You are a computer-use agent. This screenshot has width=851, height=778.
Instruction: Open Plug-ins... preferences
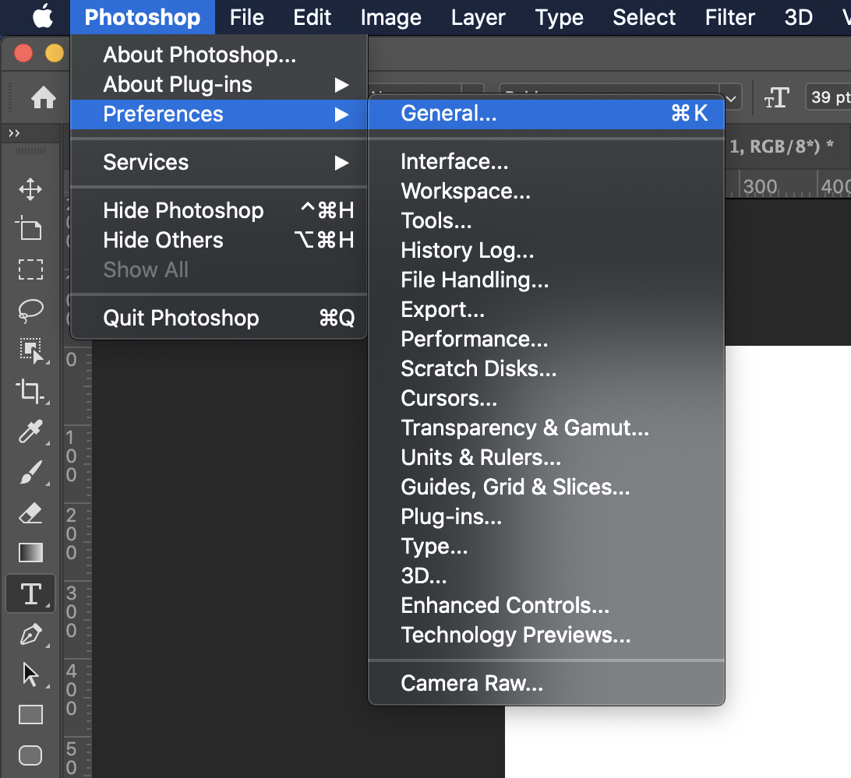546,517
